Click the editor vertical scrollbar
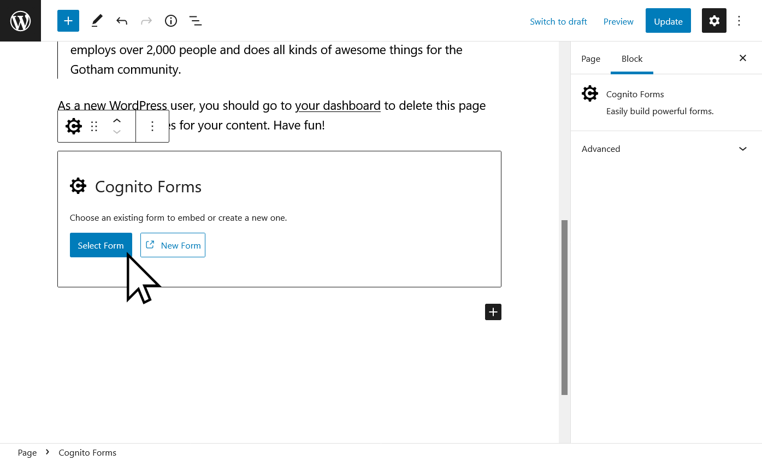This screenshot has width=762, height=460. pos(564,307)
